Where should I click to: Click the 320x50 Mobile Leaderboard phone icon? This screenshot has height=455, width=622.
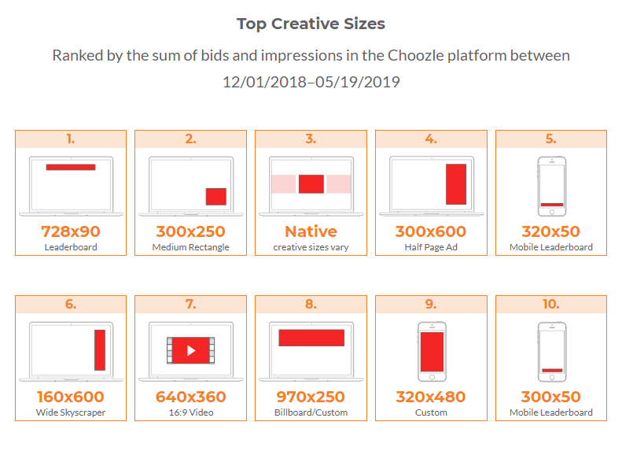552,187
